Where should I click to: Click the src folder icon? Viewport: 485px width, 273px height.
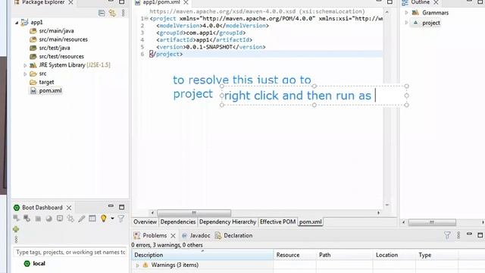(x=33, y=74)
